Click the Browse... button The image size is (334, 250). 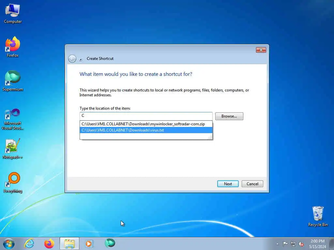(229, 116)
